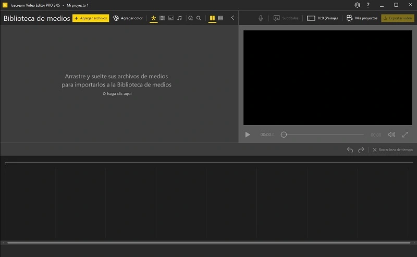
Task: Close the Icecream Video Editor window
Action: (x=410, y=5)
